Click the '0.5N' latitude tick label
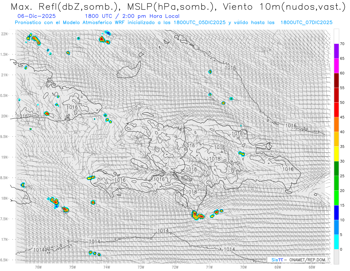350x271 pixels. point(4,96)
